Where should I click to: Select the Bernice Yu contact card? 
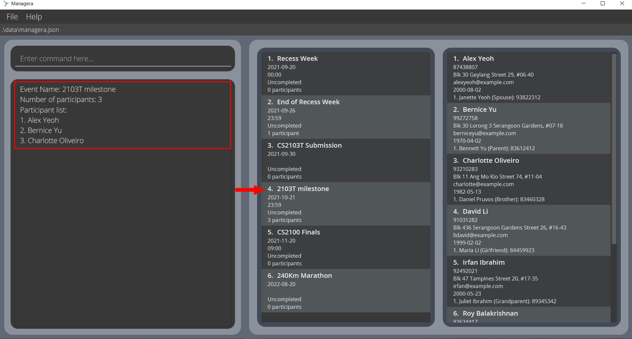[x=529, y=128]
